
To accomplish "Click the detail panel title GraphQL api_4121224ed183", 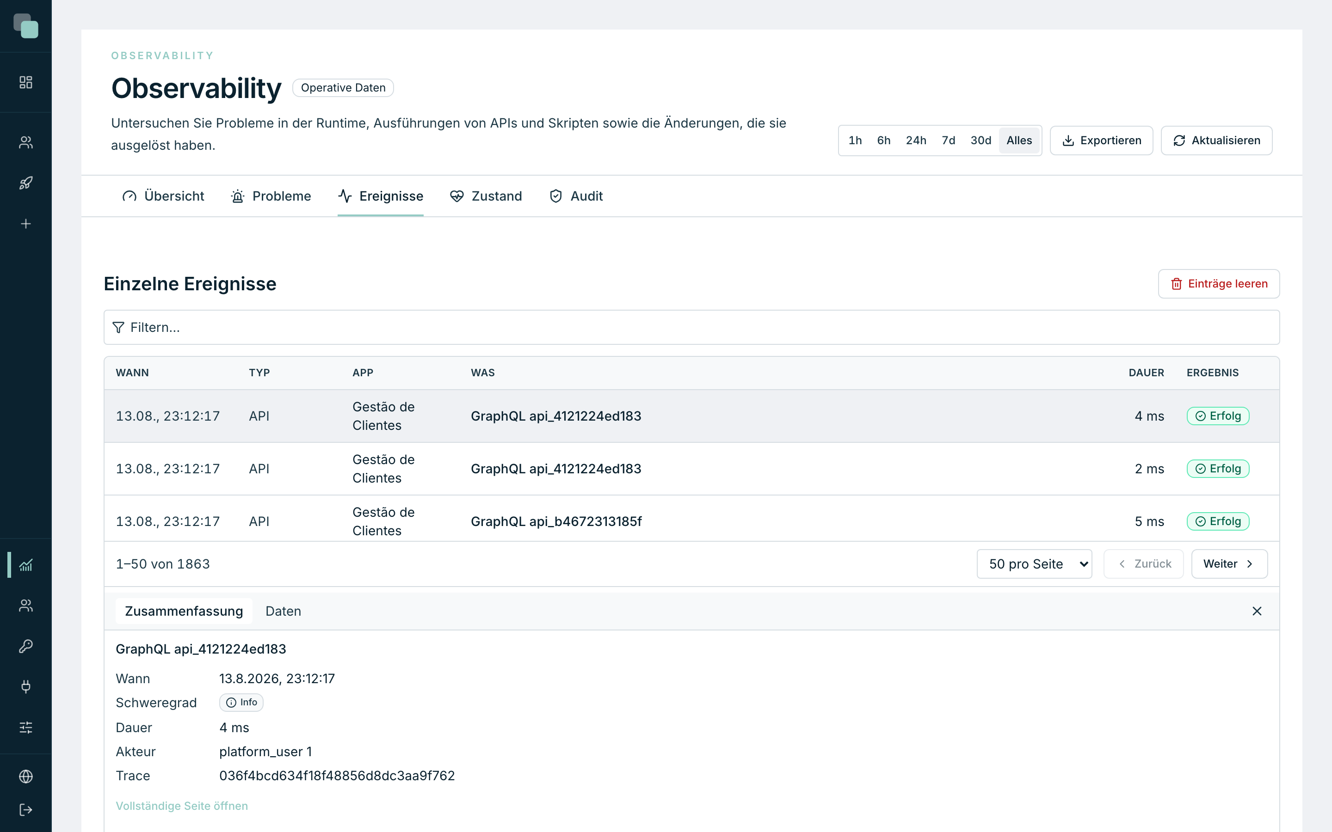I will coord(201,649).
